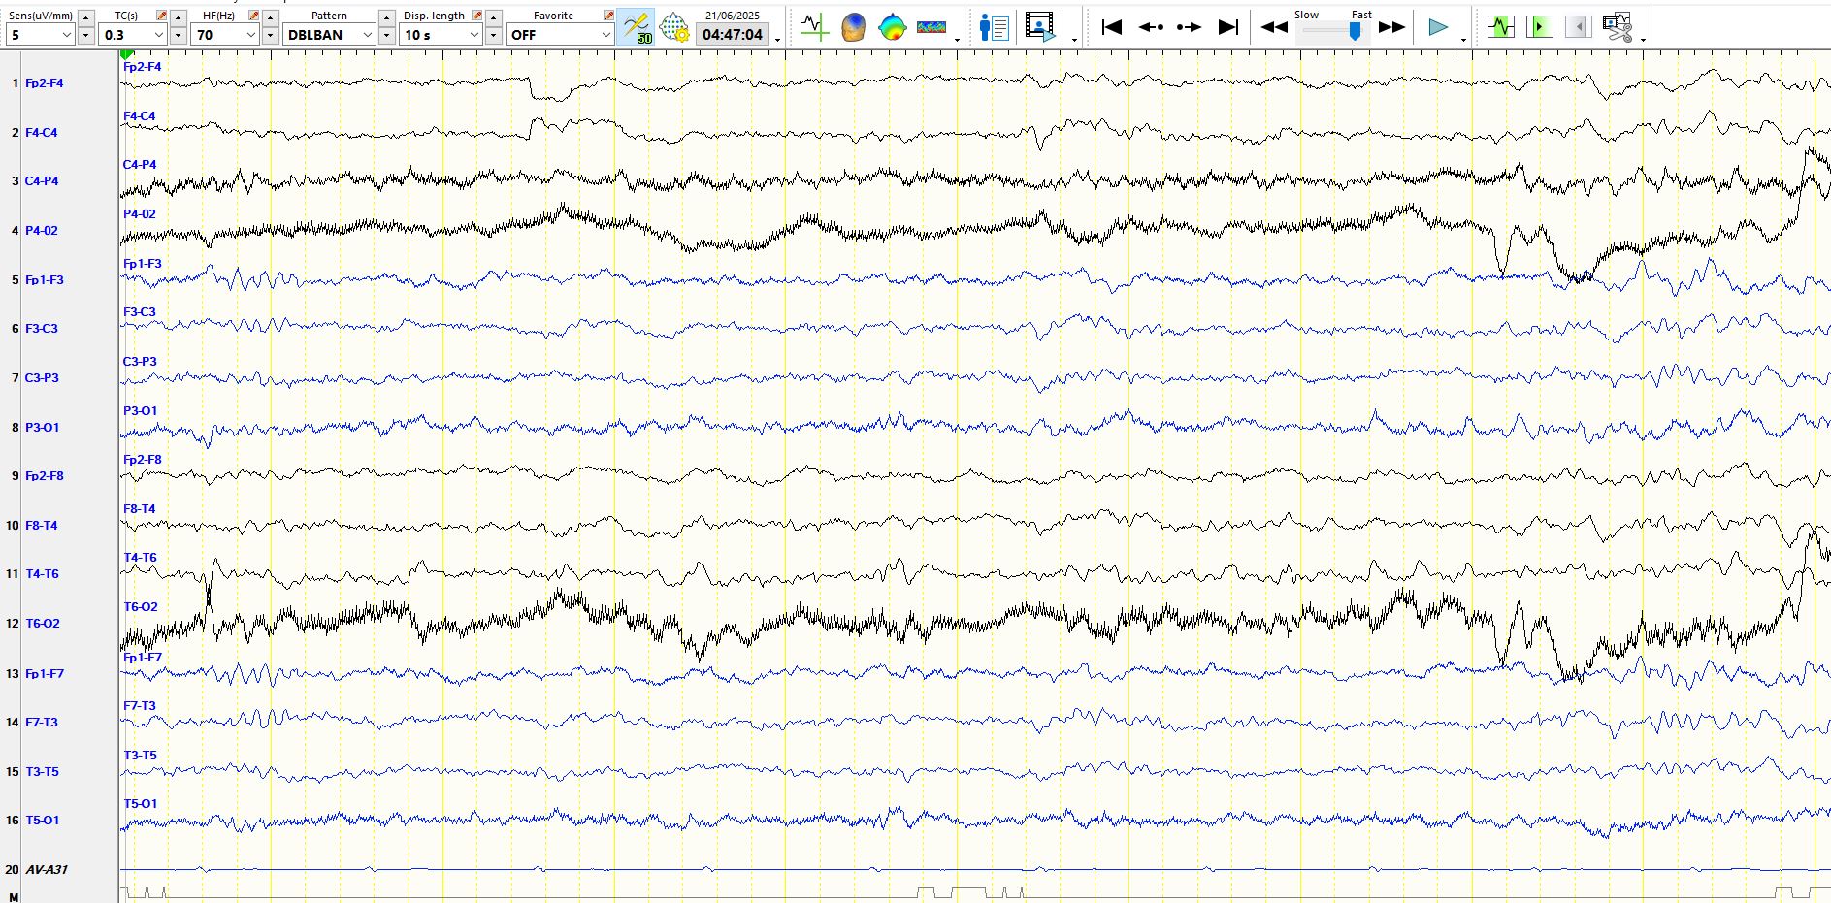1831x903 pixels.
Task: Click the green waveform event icon
Action: point(1501,27)
